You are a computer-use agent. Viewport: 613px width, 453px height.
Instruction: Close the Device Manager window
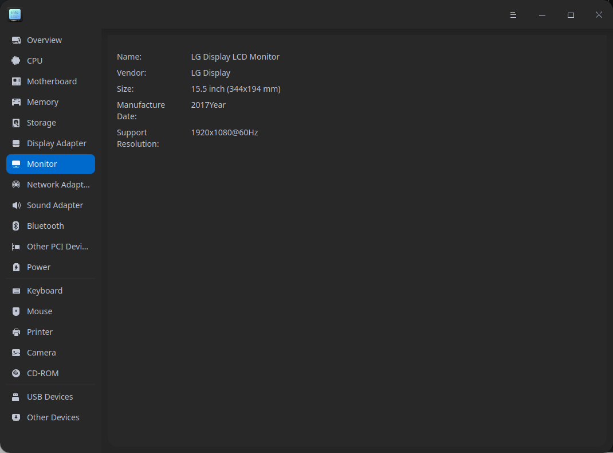tap(599, 15)
